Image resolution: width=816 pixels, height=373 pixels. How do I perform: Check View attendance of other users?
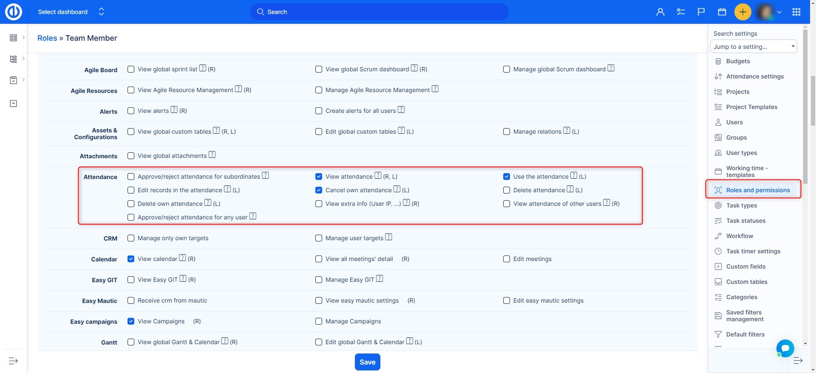(x=507, y=204)
